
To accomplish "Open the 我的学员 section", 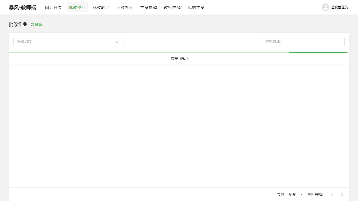I will [x=196, y=8].
